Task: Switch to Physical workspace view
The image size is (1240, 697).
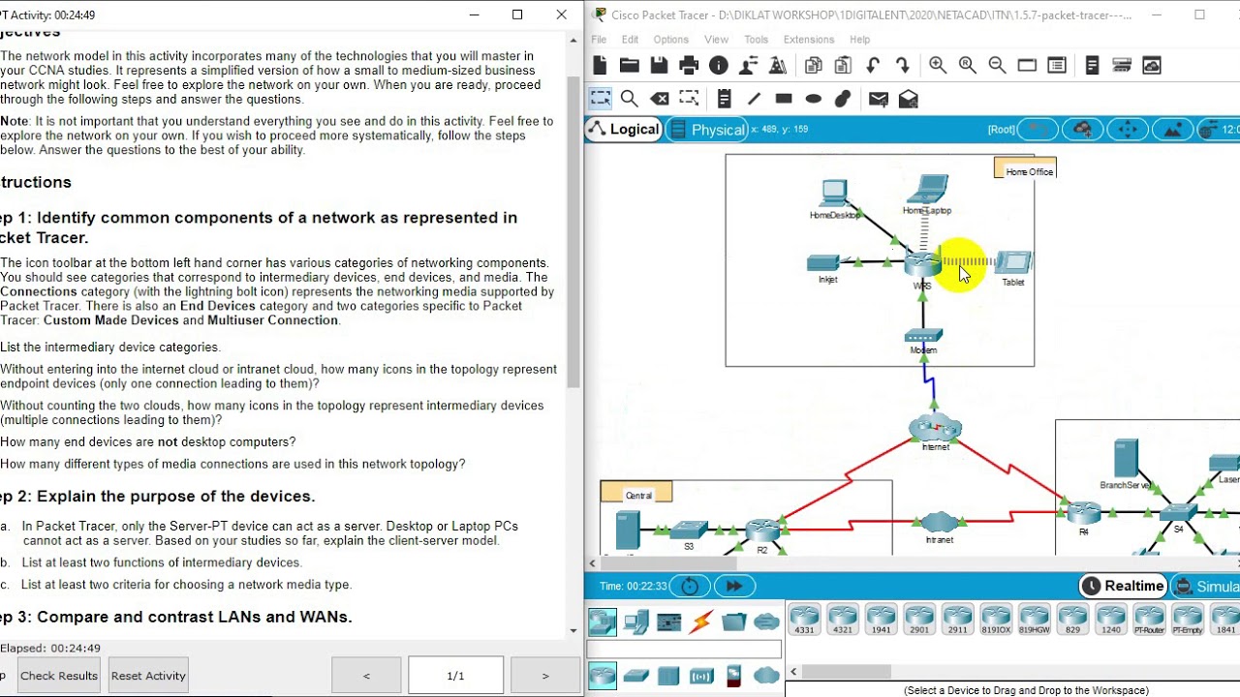Action: (707, 130)
